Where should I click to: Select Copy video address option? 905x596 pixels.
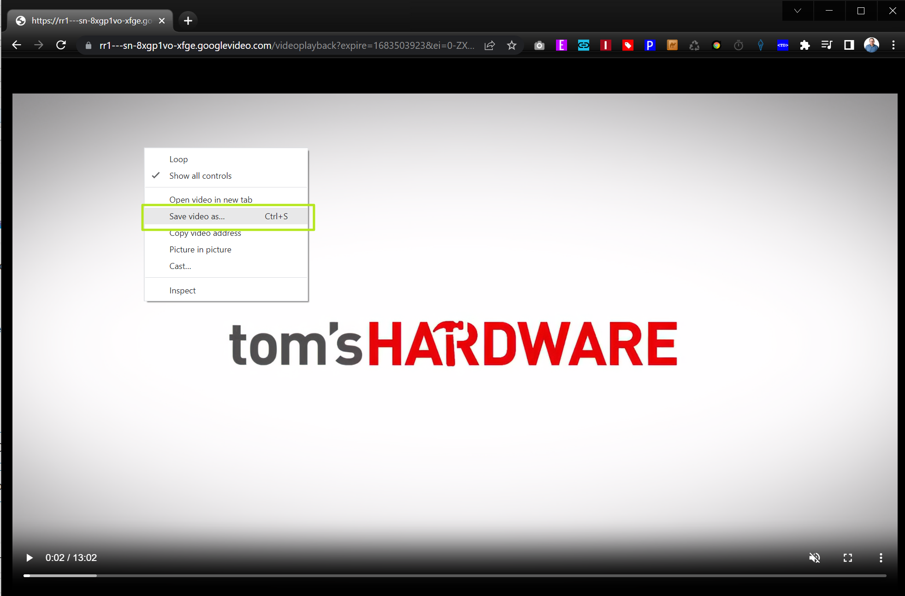(205, 233)
